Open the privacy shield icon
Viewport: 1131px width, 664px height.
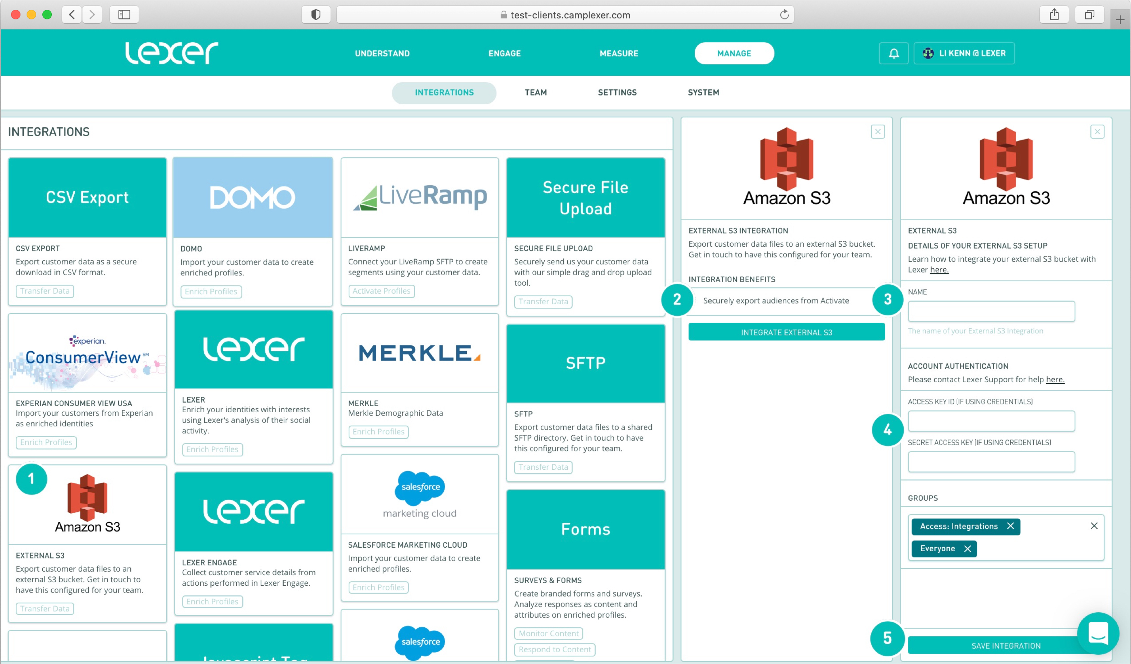(316, 15)
